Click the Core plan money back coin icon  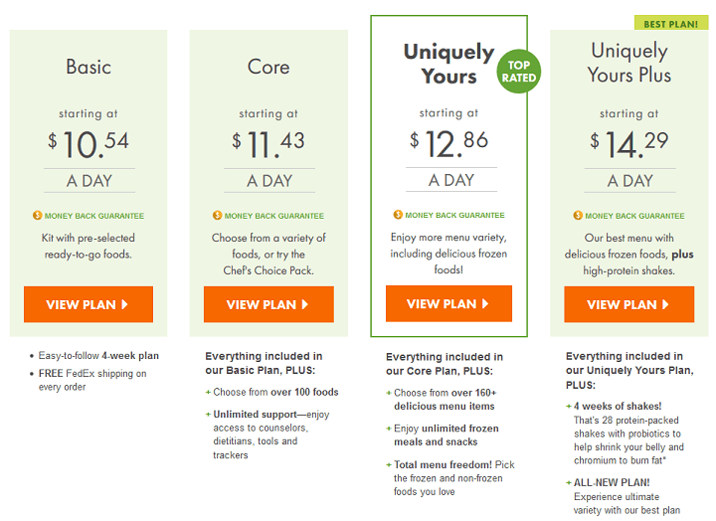[x=218, y=216]
